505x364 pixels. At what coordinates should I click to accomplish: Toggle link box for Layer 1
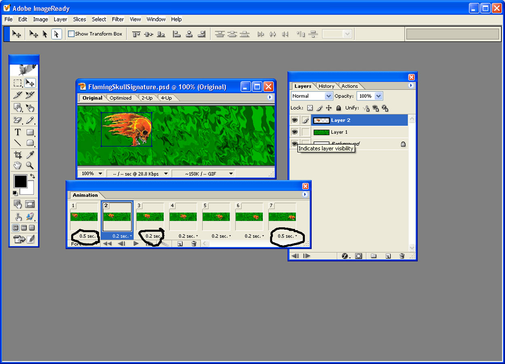click(306, 132)
